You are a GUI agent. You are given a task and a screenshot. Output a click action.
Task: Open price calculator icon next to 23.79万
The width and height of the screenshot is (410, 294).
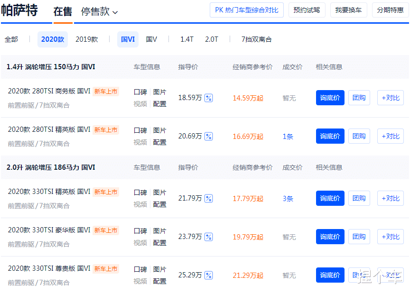(x=208, y=237)
